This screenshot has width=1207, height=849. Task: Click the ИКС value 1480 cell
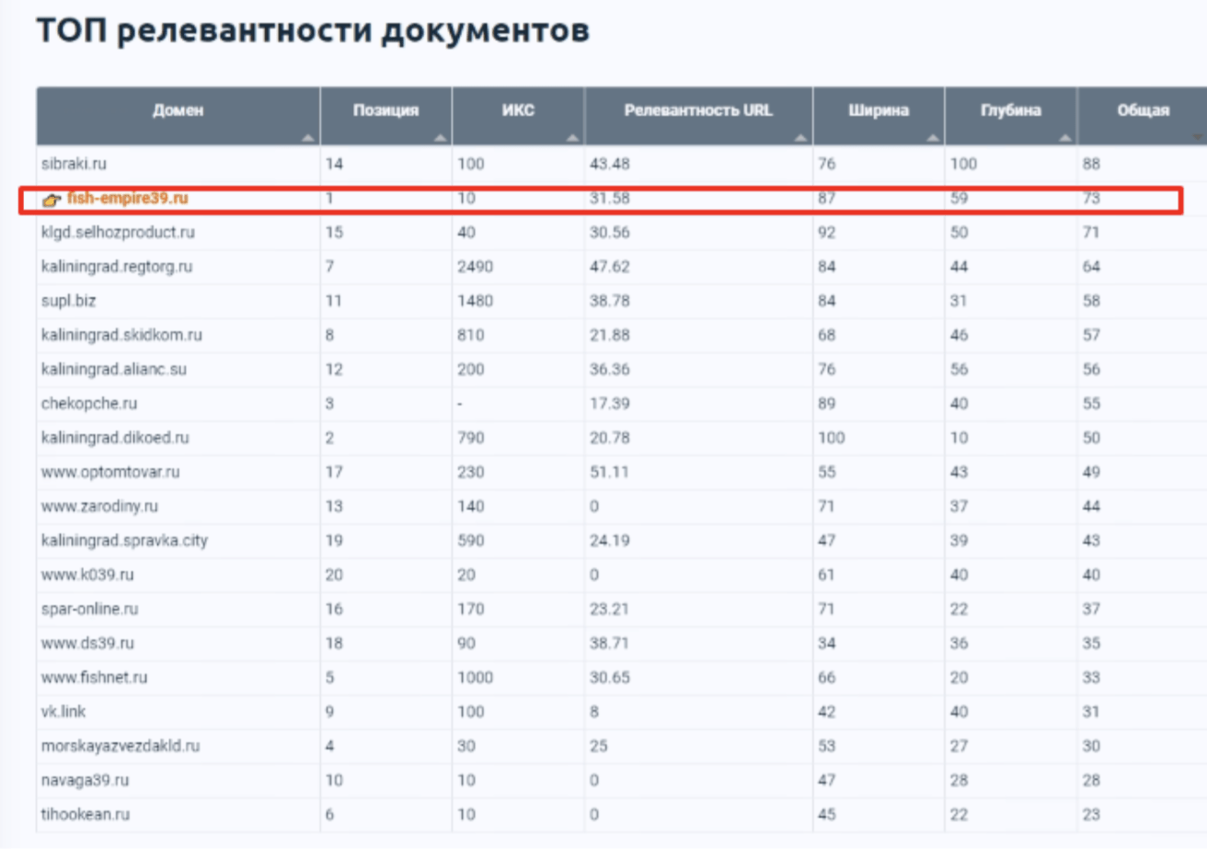518,301
